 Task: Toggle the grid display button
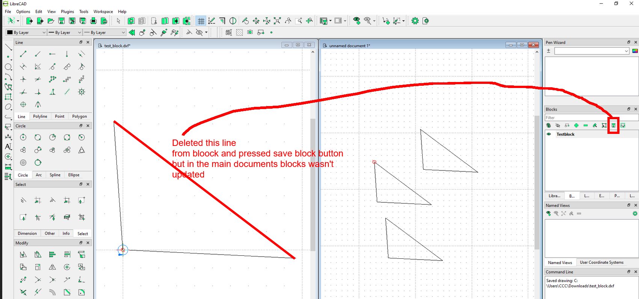point(201,21)
